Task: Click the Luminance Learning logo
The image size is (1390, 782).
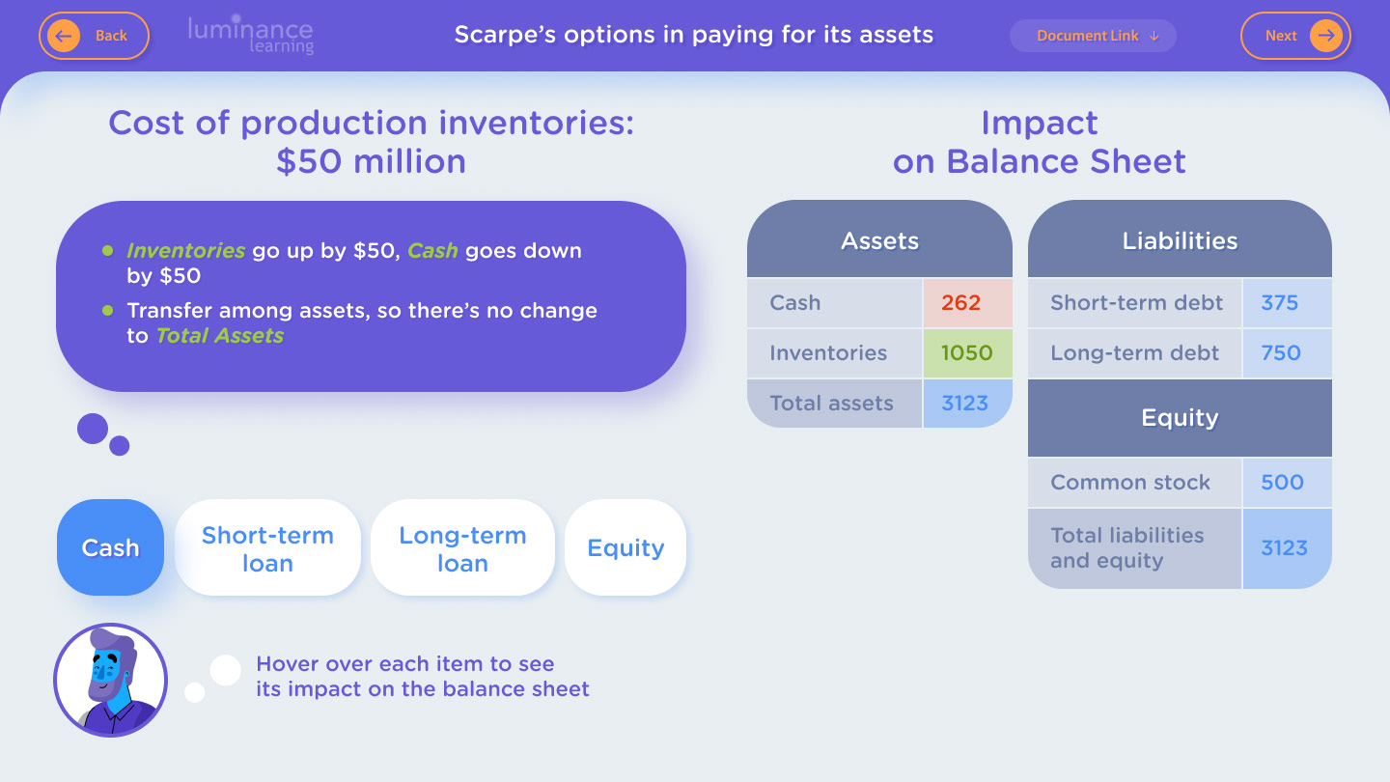Action: pyautogui.click(x=251, y=35)
